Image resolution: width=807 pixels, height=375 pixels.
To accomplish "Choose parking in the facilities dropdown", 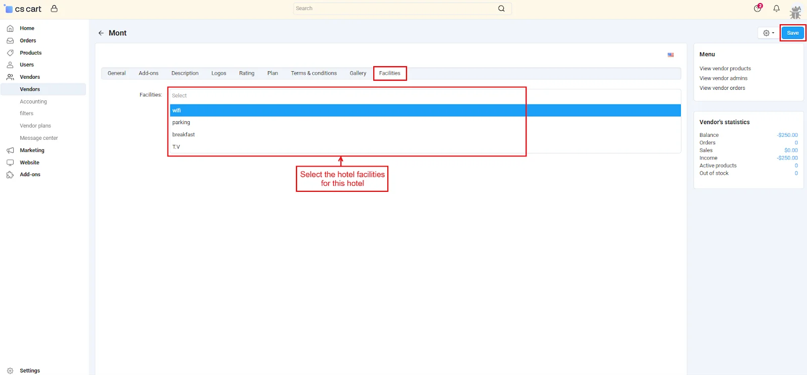I will [181, 123].
